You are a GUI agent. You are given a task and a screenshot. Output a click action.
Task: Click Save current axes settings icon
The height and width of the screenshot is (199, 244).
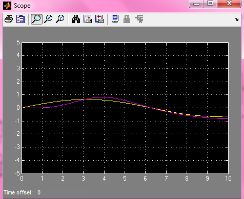[88, 19]
